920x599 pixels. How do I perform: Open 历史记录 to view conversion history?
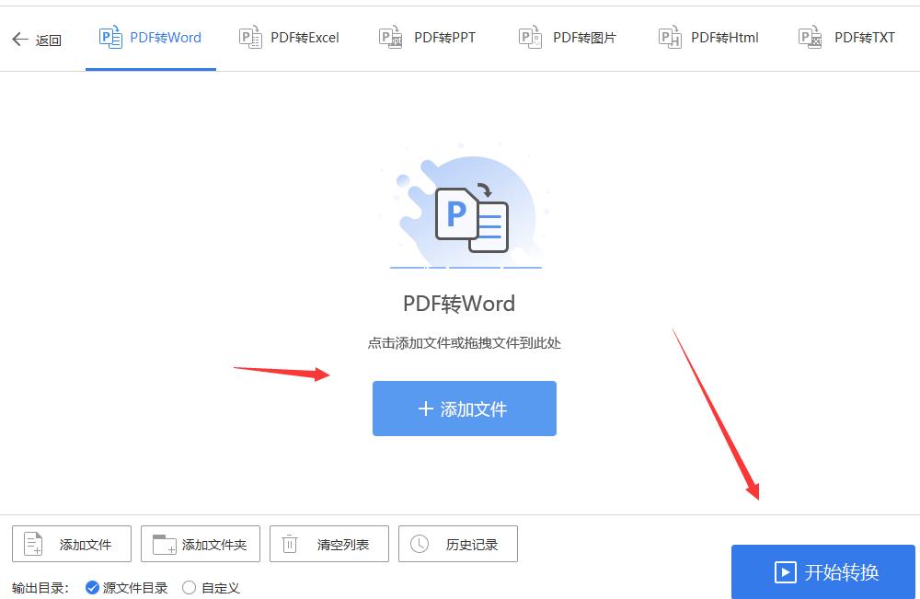coord(457,543)
